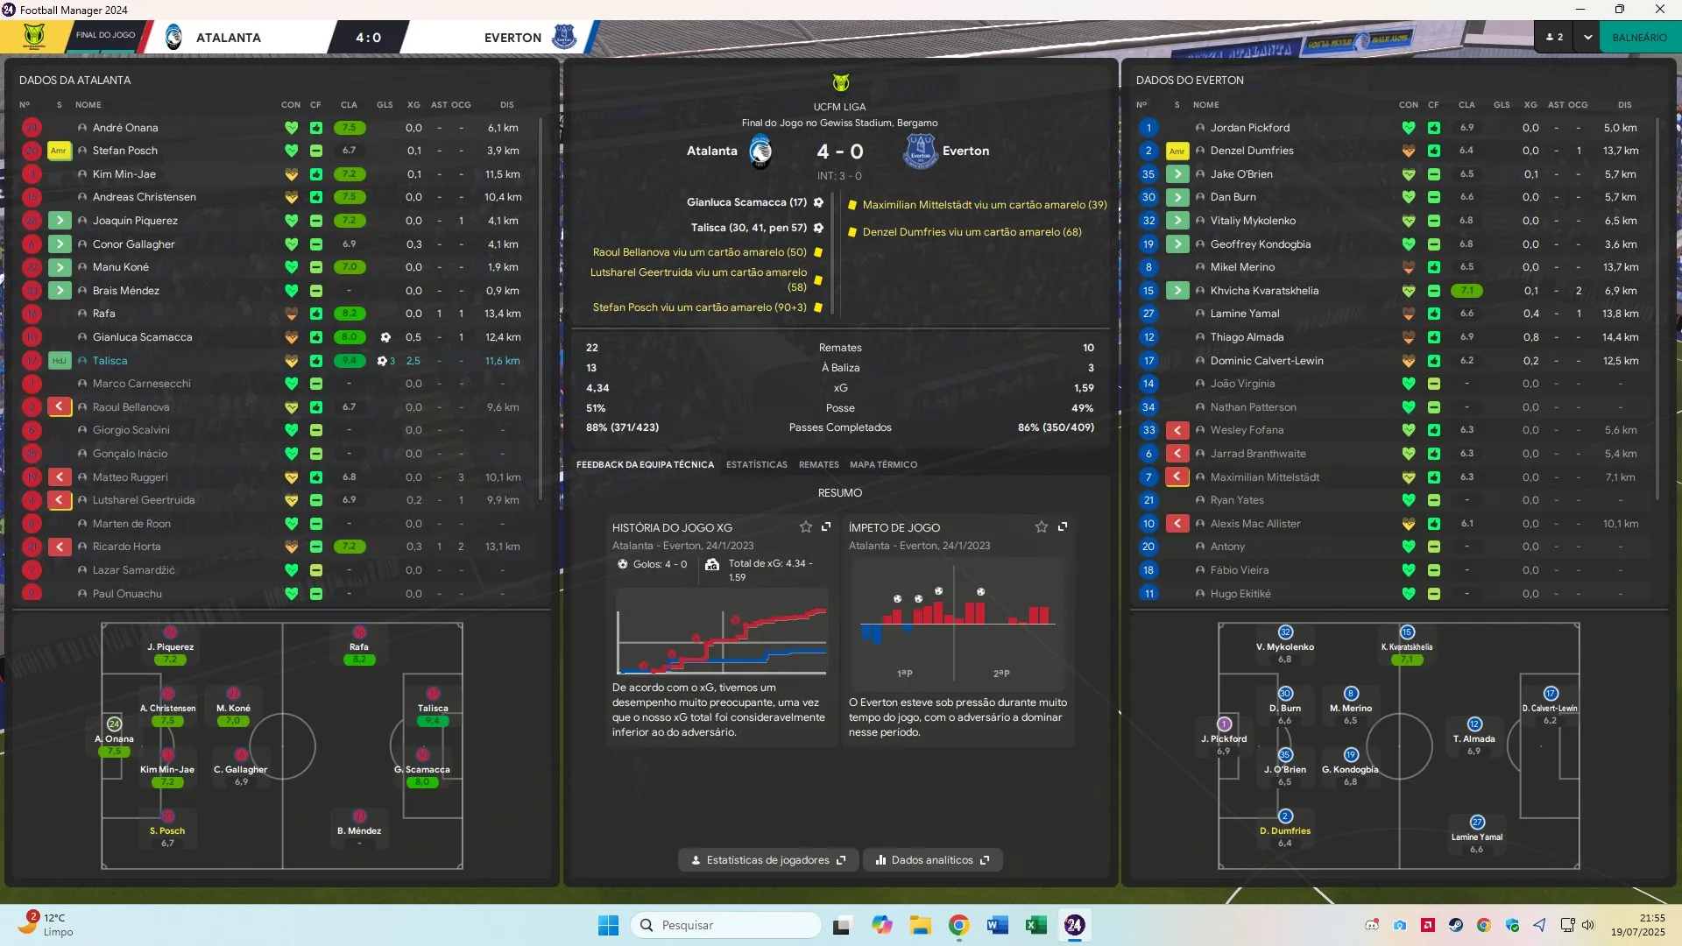Favorite the História do Jogo xG panel star
The width and height of the screenshot is (1682, 946).
[x=805, y=527]
